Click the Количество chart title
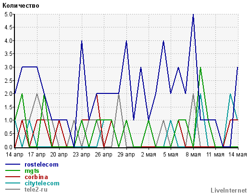The image size is (250, 195). [21, 6]
